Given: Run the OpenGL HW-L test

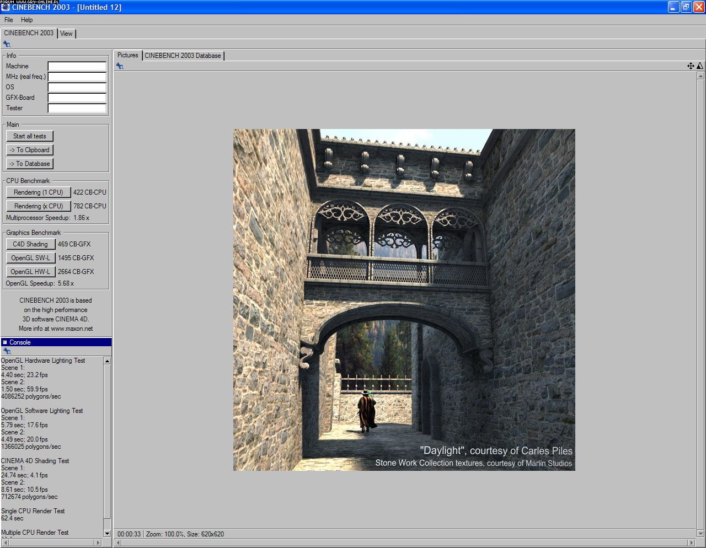Looking at the screenshot, I should tap(30, 272).
